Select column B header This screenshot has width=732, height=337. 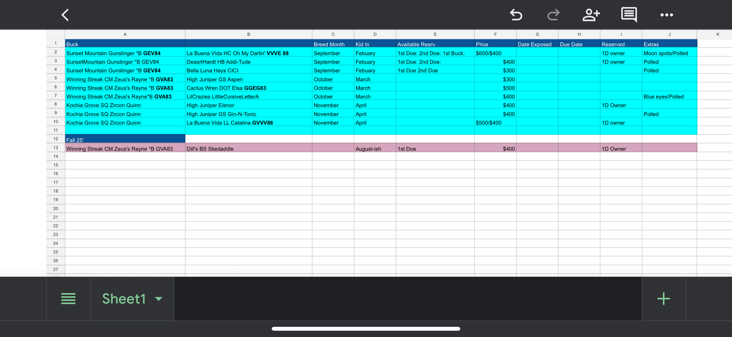[249, 34]
